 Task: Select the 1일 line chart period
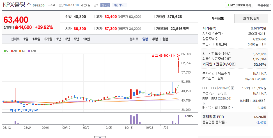click(26, 39)
